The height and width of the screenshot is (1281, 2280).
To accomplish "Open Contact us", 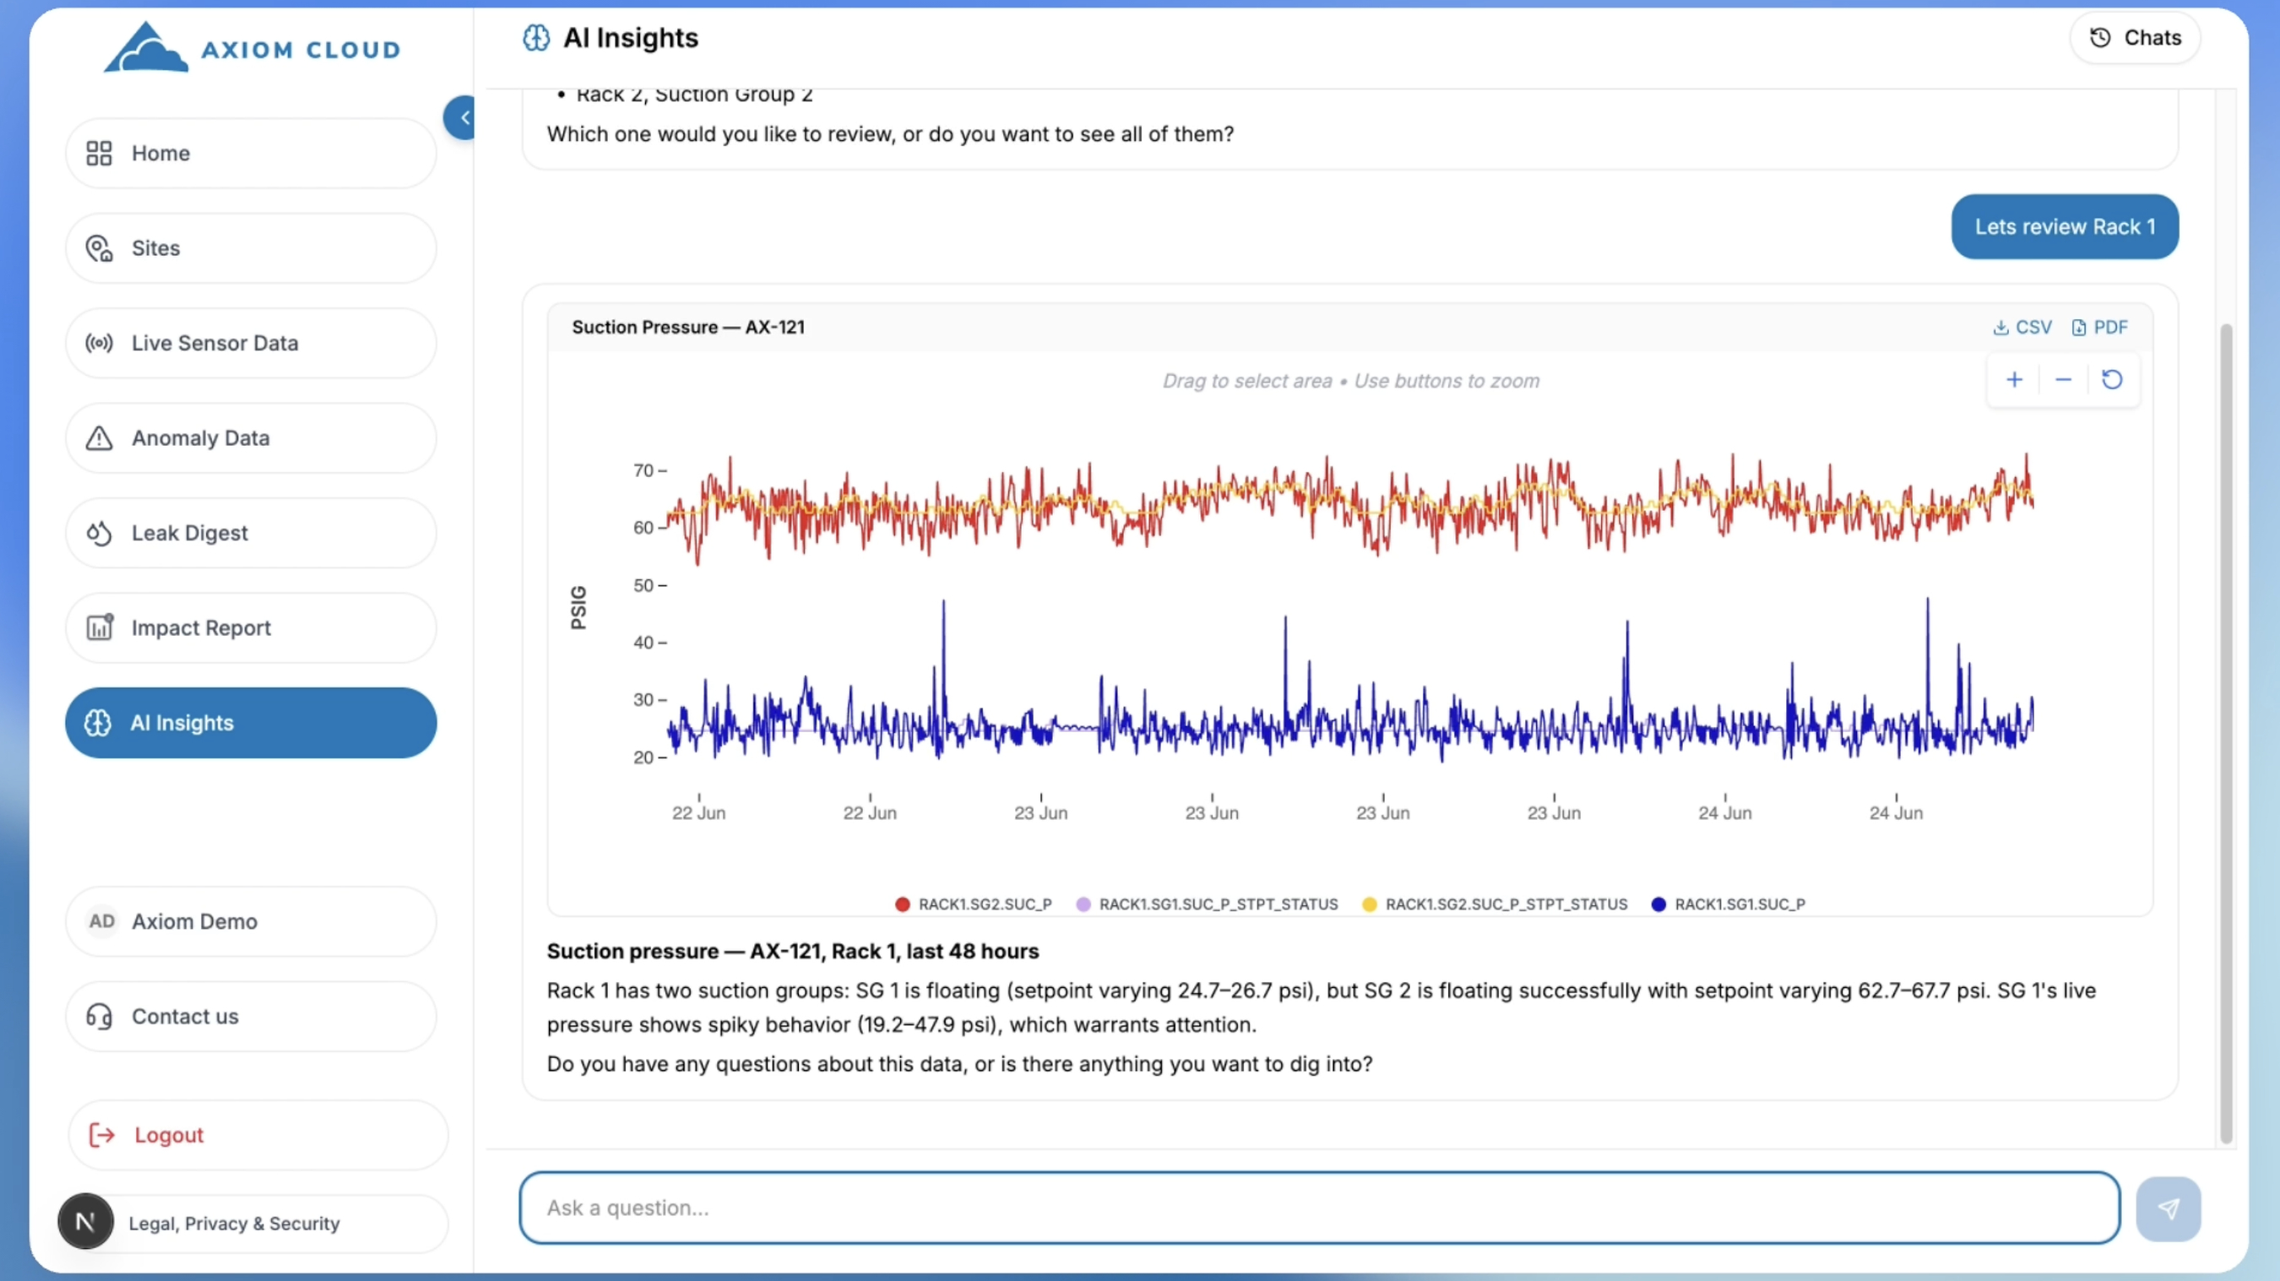I will click(x=252, y=1017).
